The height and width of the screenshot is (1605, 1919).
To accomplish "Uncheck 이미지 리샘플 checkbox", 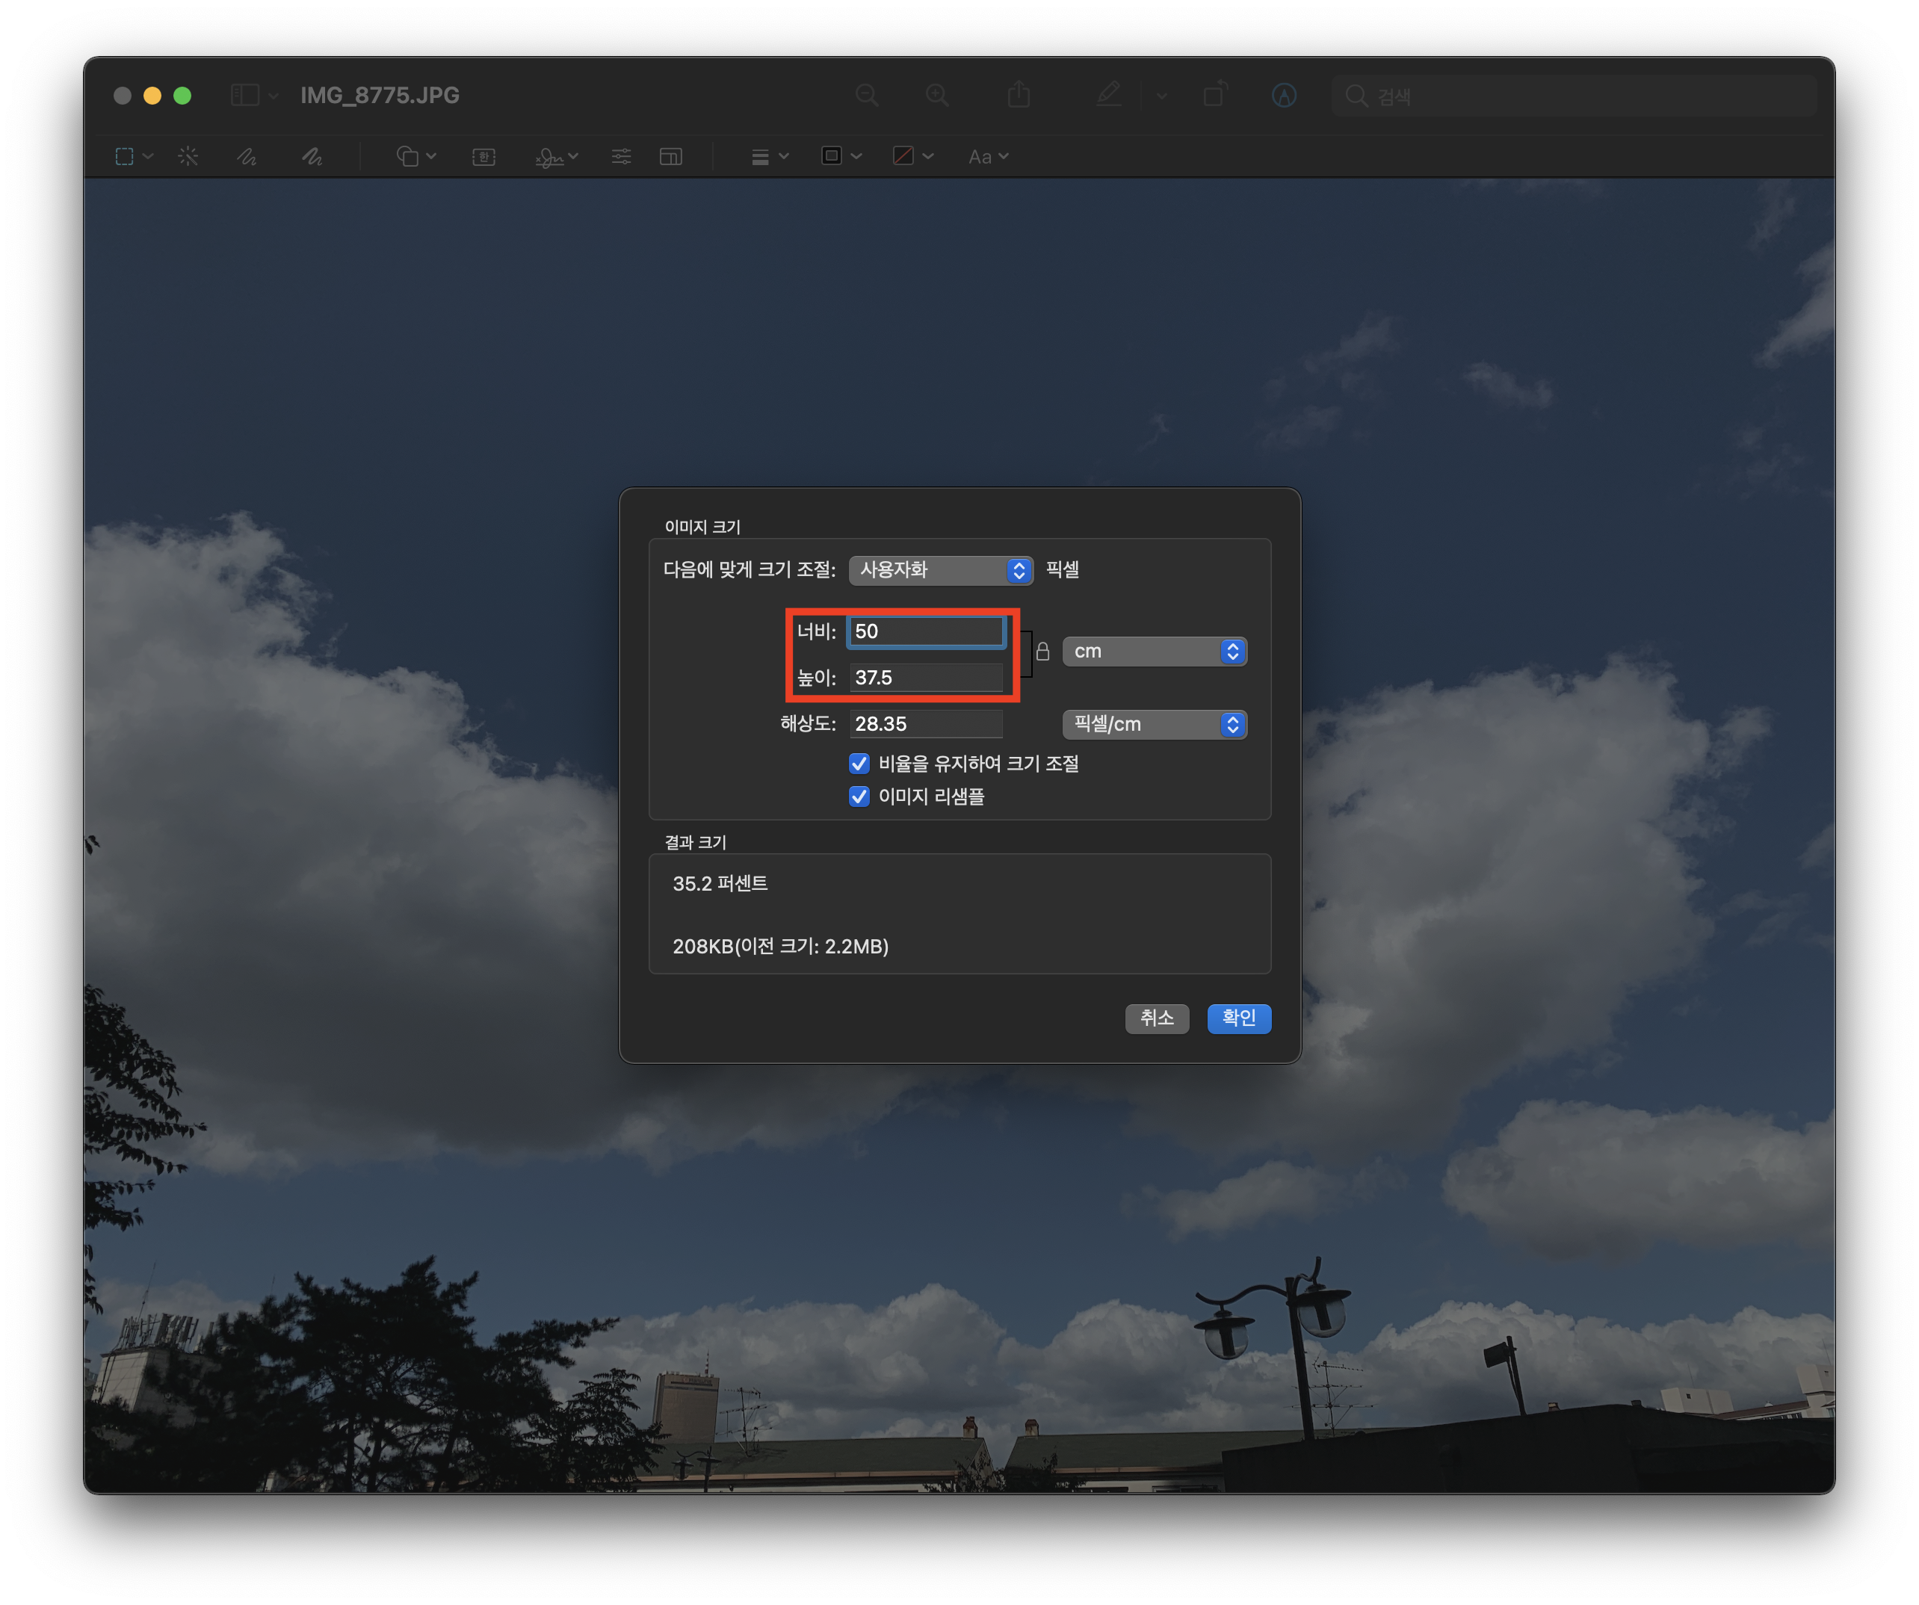I will (x=859, y=797).
